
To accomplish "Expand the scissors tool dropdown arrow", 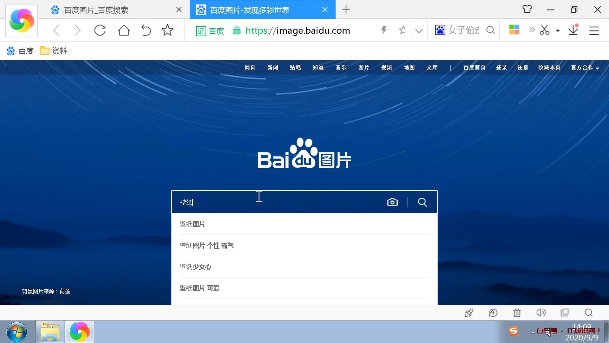I will pyautogui.click(x=557, y=31).
